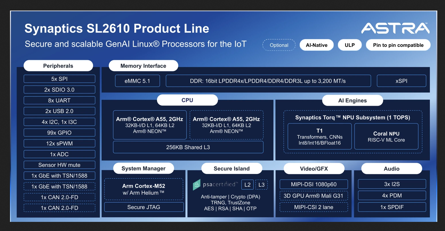
Task: Select the 2x USB 2.0 box
Action: pos(59,111)
